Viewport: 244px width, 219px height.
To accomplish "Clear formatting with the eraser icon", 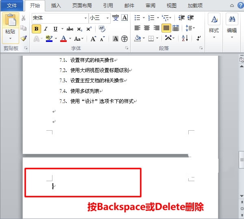I will click(x=102, y=29).
